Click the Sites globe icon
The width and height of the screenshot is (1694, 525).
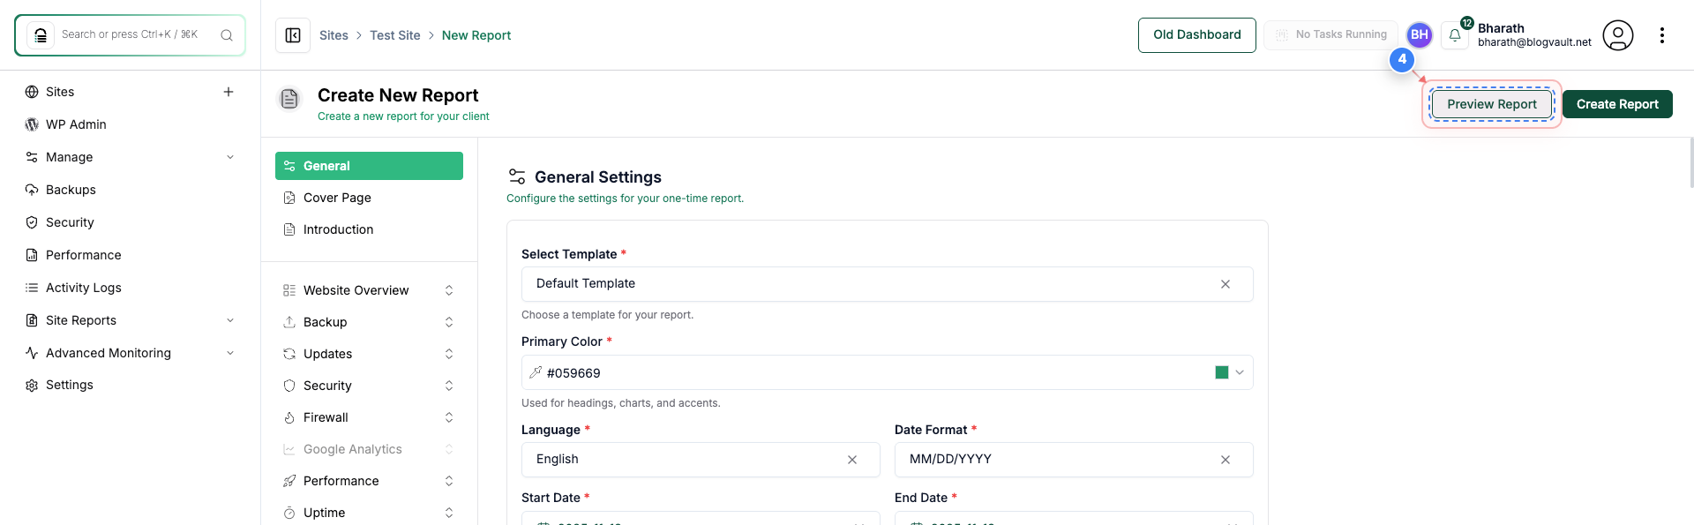coord(32,92)
